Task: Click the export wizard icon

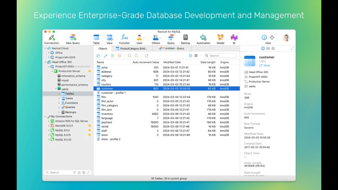Action: (136, 56)
